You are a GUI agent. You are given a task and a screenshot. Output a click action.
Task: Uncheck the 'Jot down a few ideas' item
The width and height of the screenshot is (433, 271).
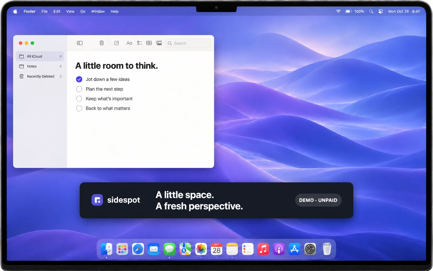[x=79, y=79]
